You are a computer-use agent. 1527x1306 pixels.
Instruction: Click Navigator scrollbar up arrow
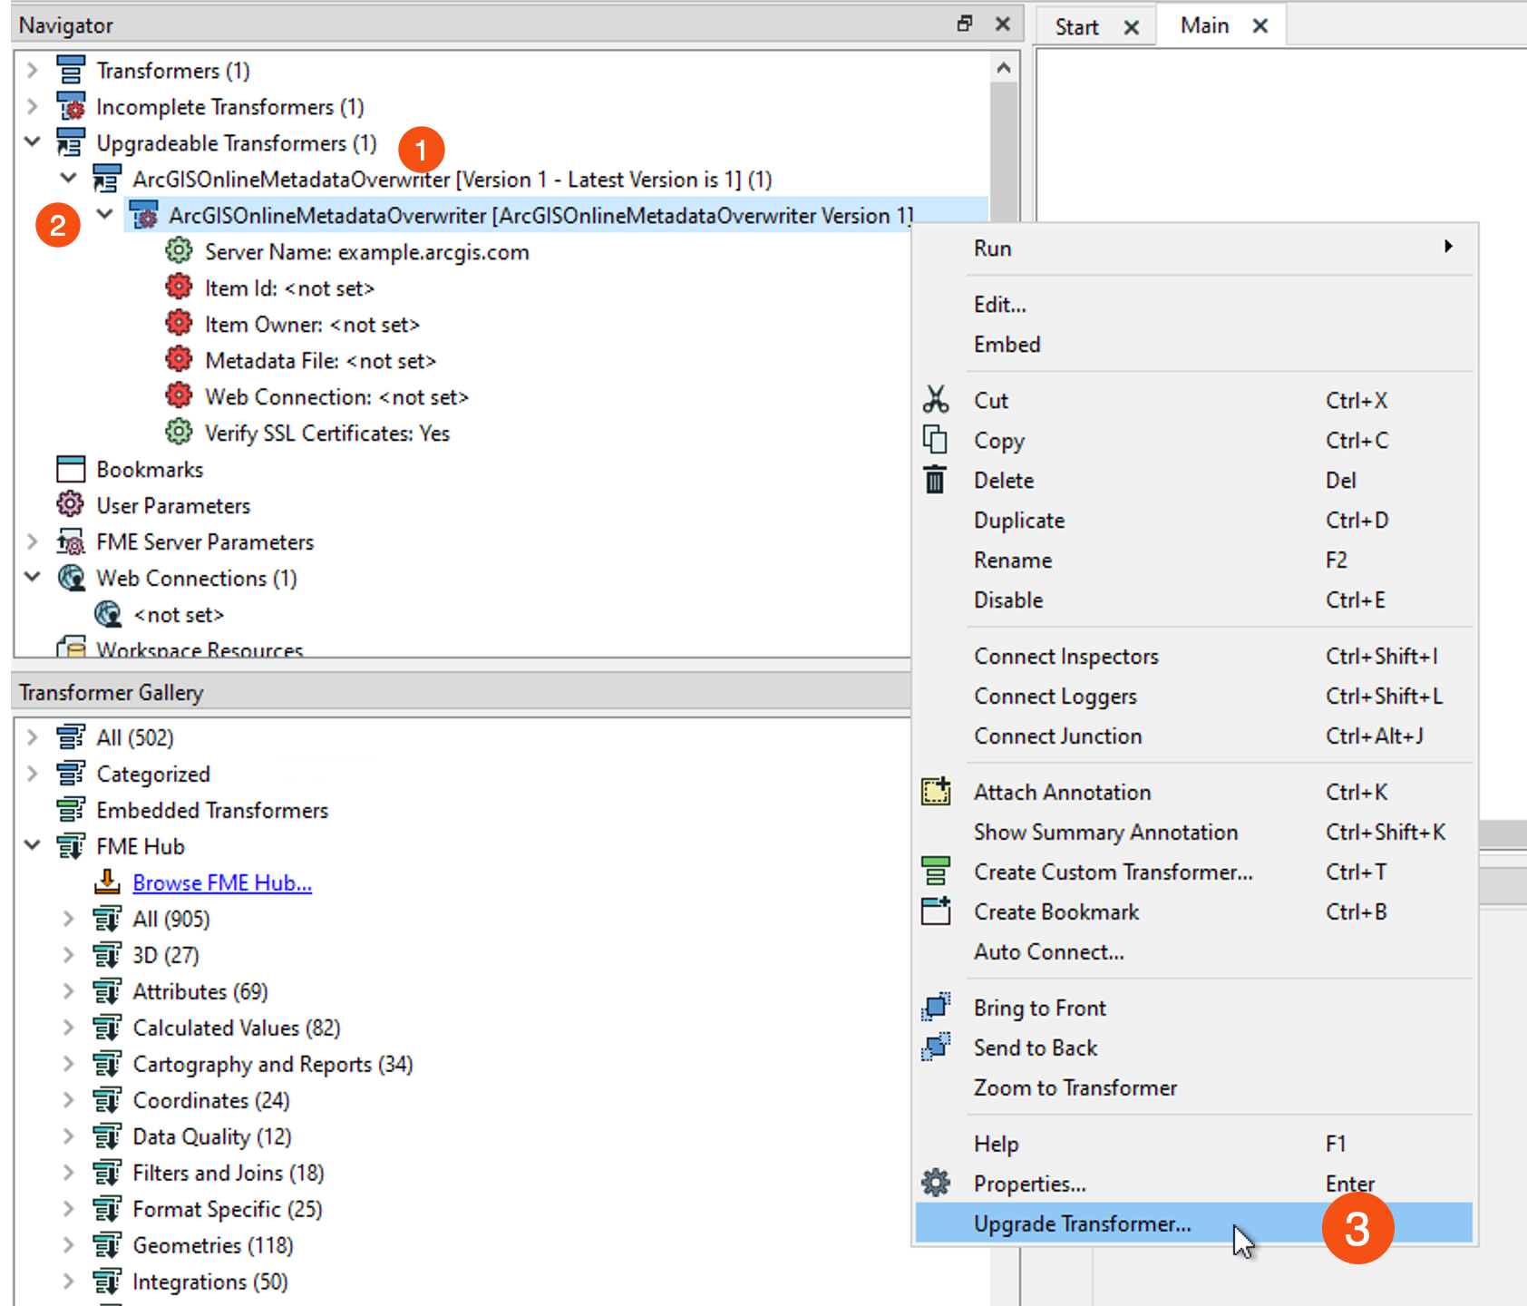(x=1004, y=68)
